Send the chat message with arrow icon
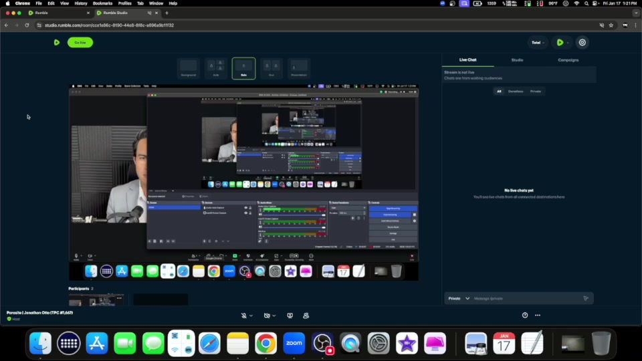Viewport: 642px width, 361px height. (586, 298)
